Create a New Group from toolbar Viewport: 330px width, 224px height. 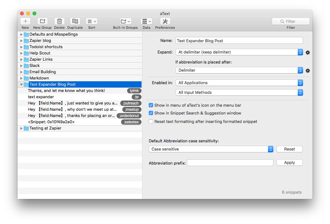[42, 21]
